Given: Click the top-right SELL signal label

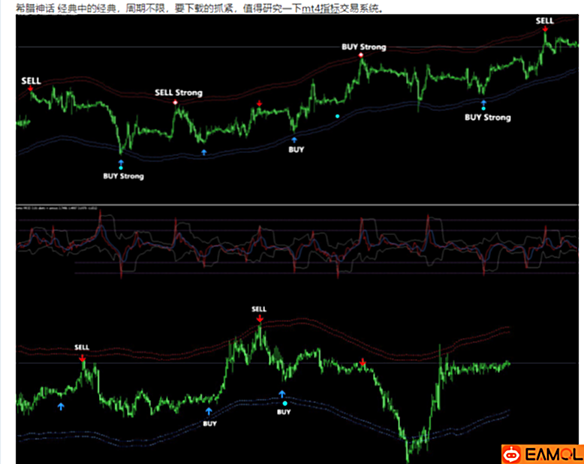Looking at the screenshot, I should (x=544, y=20).
